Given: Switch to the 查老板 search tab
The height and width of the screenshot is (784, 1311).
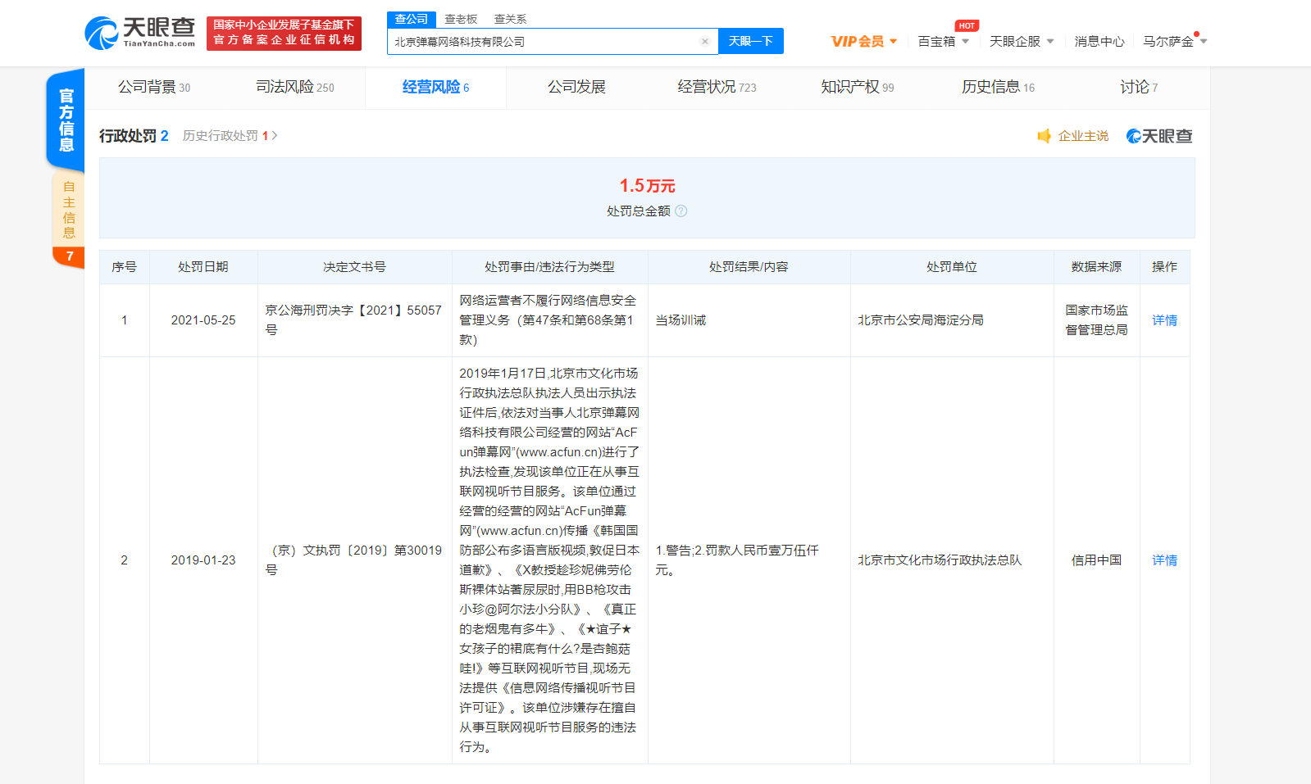Looking at the screenshot, I should click(461, 20).
